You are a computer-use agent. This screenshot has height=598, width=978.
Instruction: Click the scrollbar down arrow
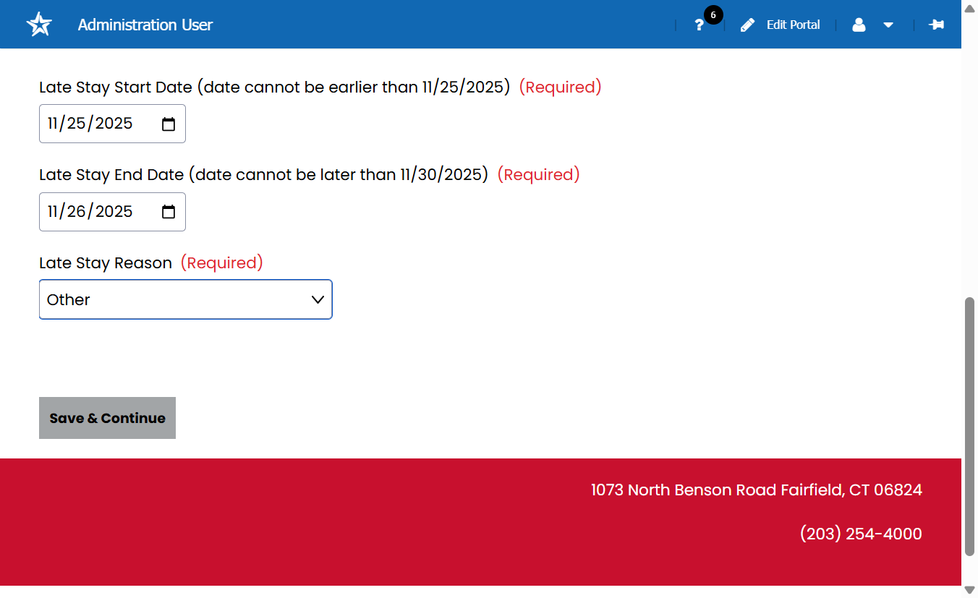coord(969,590)
